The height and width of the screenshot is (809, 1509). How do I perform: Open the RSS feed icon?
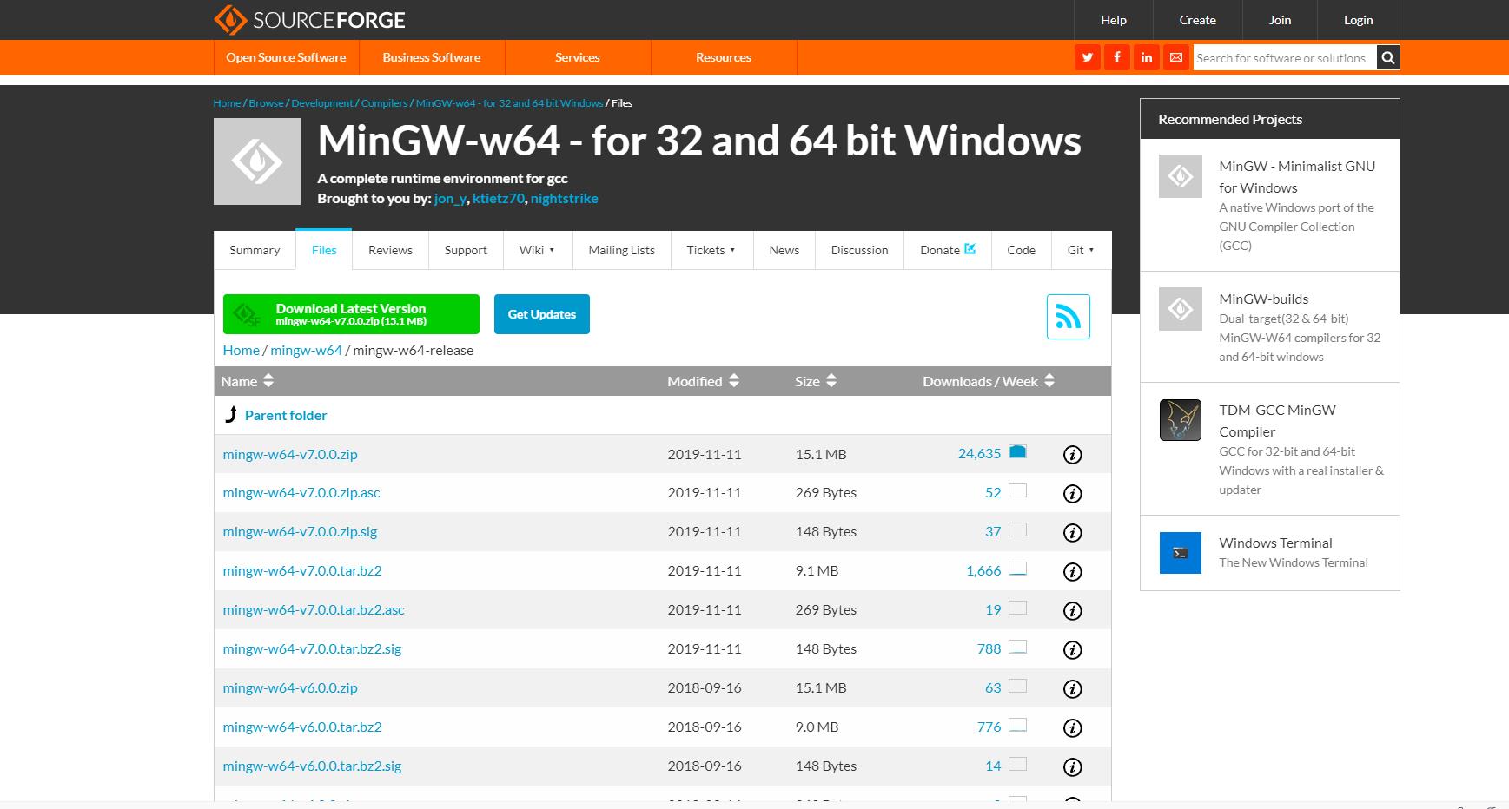pos(1068,316)
